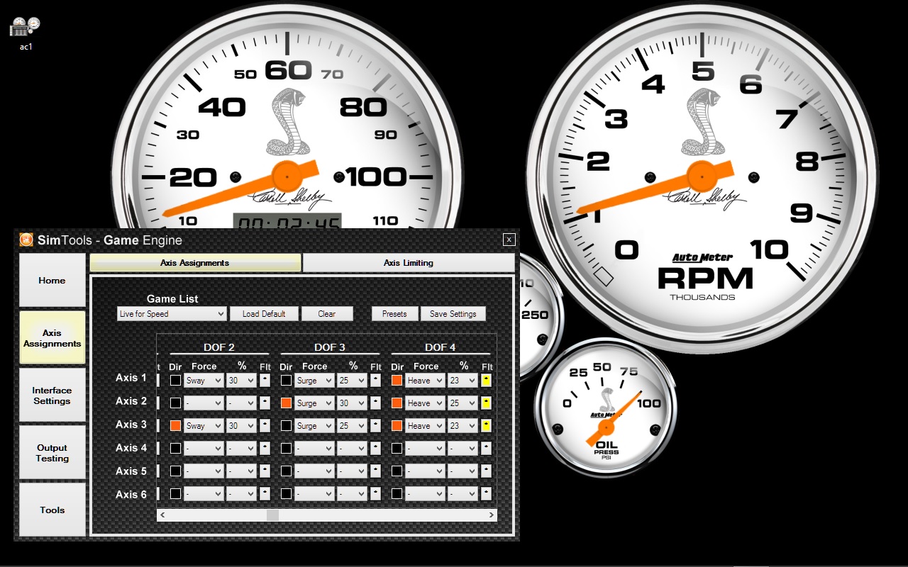Toggle Axis 3 DOF 2 orange direction box
Screen dimensions: 908x567
tap(175, 426)
